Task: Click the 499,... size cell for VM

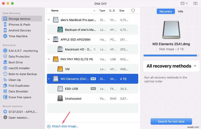Action: click(124, 69)
